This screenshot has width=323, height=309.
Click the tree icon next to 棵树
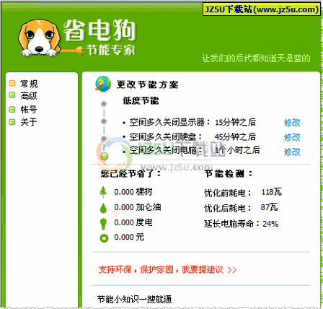[103, 192]
